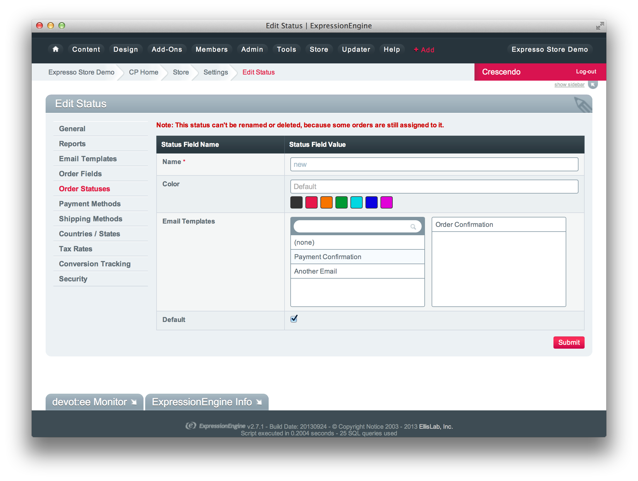The height and width of the screenshot is (481, 638).
Task: Open the Admin menu
Action: click(x=252, y=49)
